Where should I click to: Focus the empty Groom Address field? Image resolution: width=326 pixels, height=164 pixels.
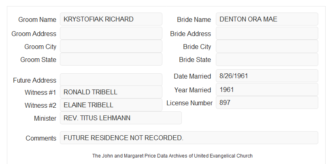click(x=111, y=33)
